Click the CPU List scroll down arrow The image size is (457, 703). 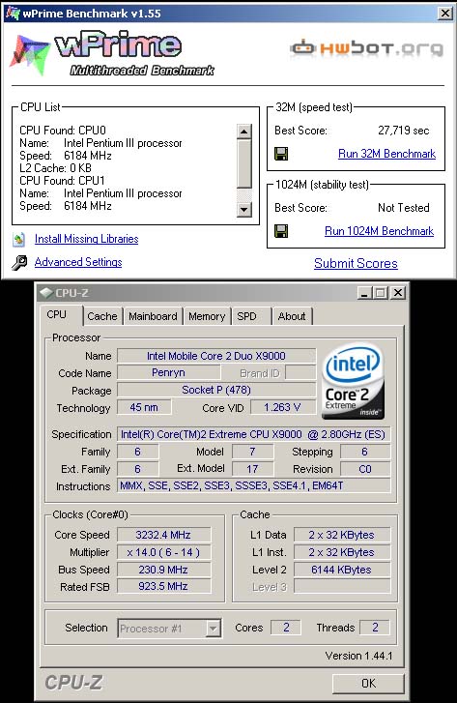243,209
